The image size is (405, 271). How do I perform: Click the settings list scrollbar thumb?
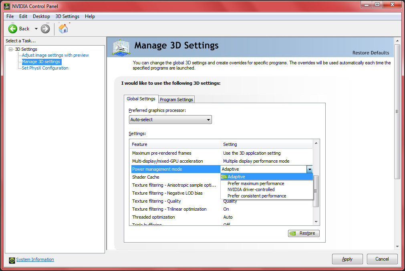pyautogui.click(x=316, y=191)
